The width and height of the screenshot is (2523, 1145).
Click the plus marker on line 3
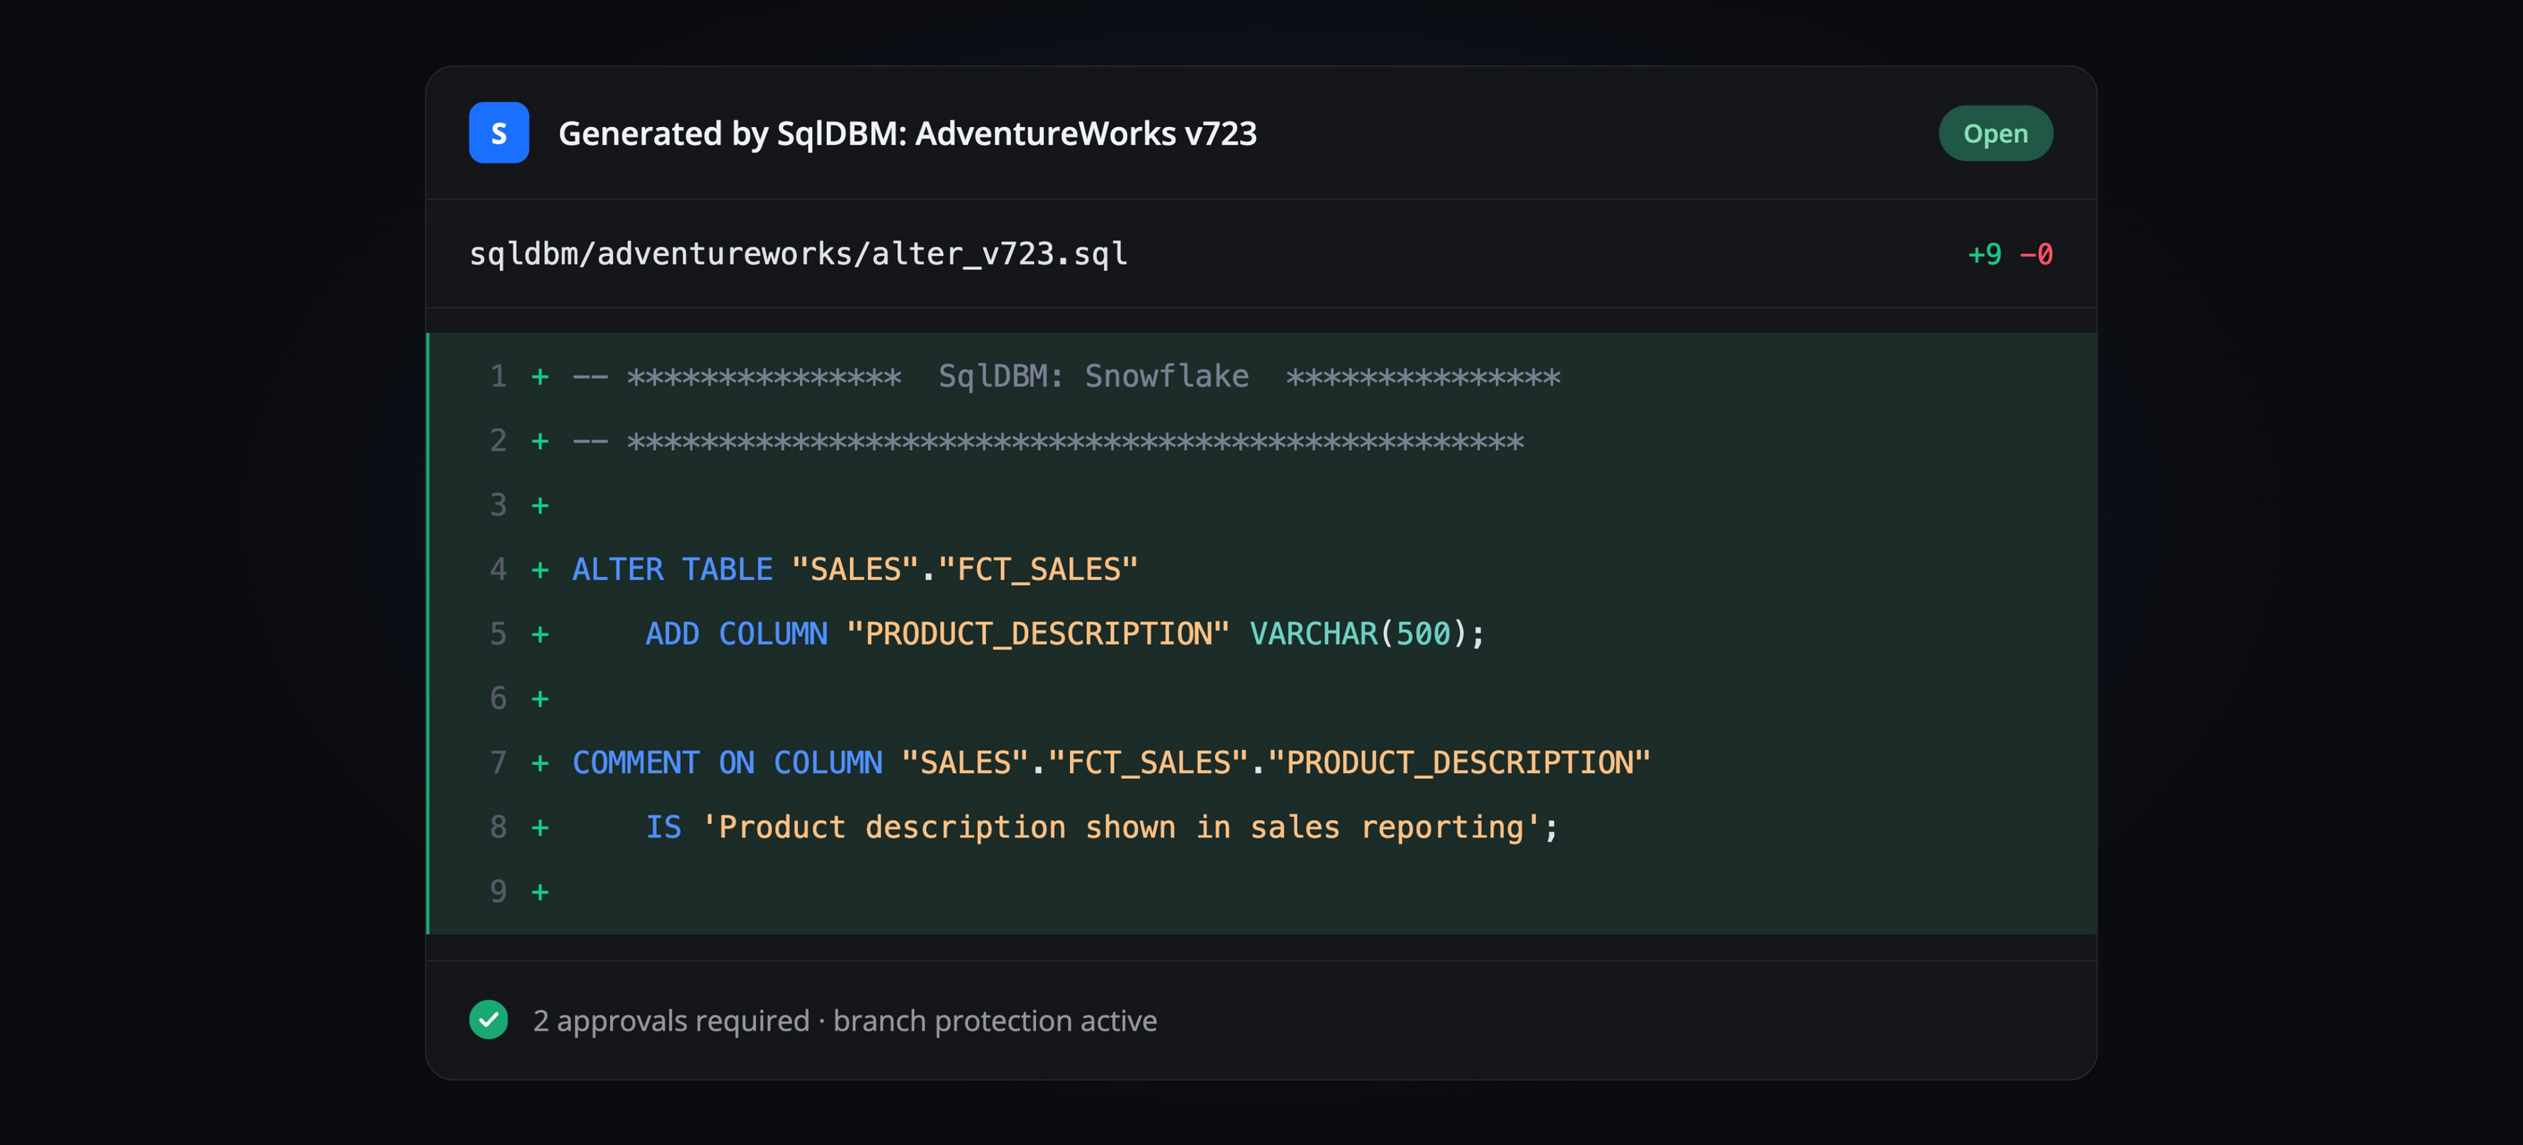[539, 505]
